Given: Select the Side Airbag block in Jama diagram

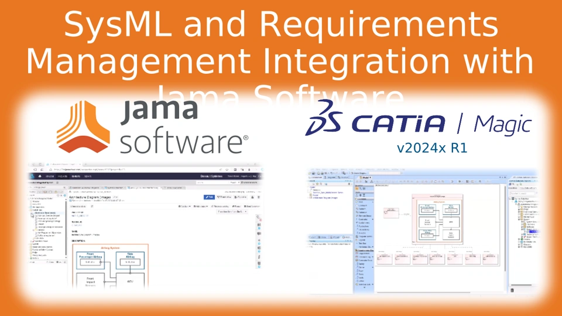Looking at the screenshot, I should [x=130, y=260].
